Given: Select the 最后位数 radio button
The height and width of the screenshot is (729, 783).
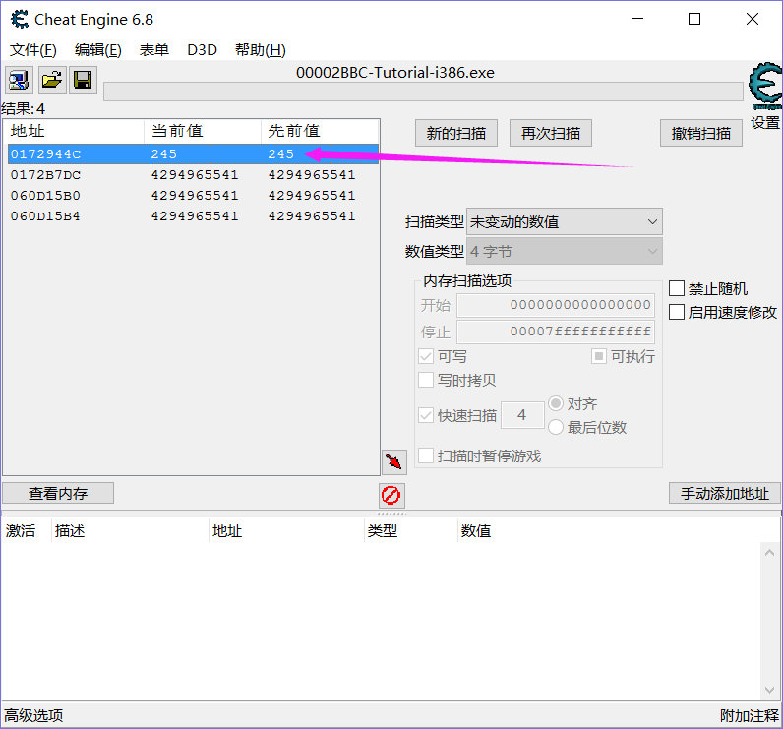Looking at the screenshot, I should pyautogui.click(x=556, y=427).
